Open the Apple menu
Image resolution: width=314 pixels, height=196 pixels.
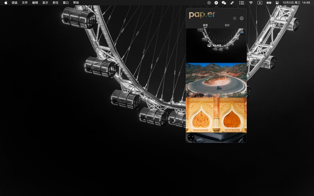5,3
